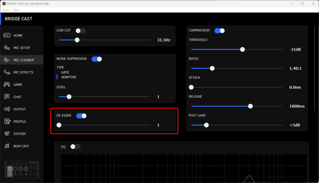Switch to the MIC SETUP label
The image size is (319, 183).
(22, 48)
